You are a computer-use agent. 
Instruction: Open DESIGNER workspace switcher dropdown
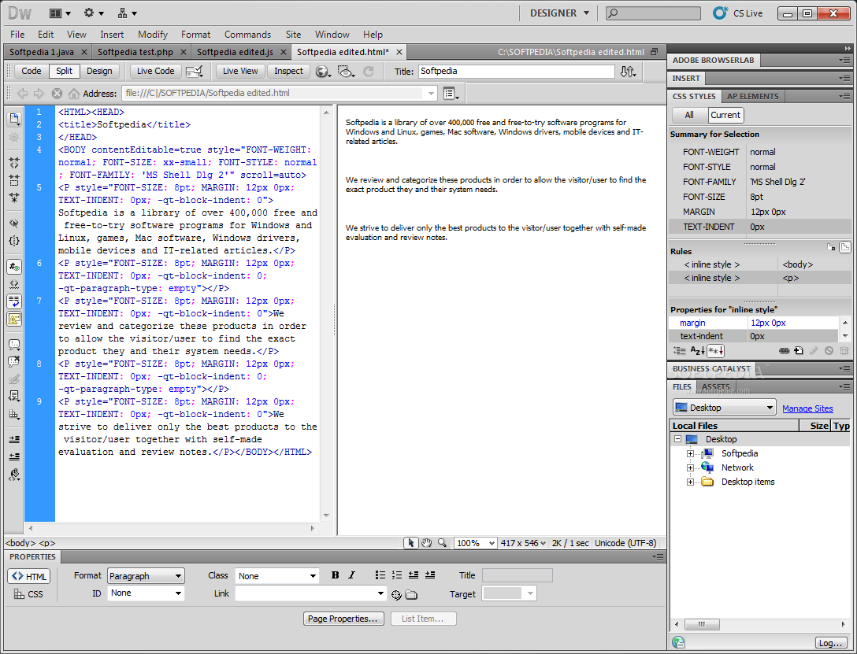tap(560, 13)
